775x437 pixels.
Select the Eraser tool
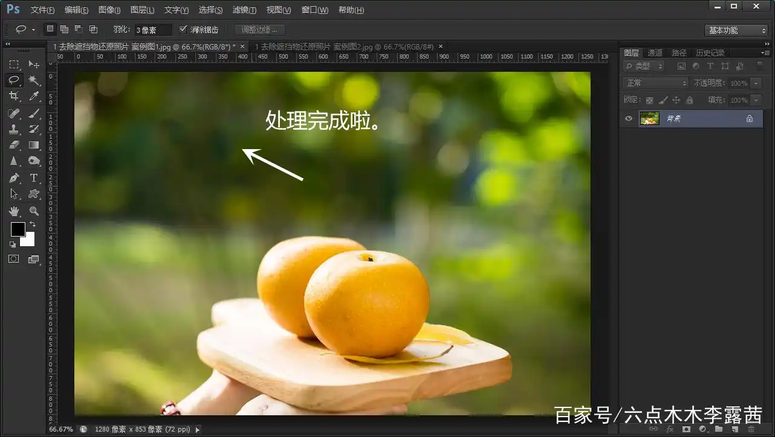13,144
